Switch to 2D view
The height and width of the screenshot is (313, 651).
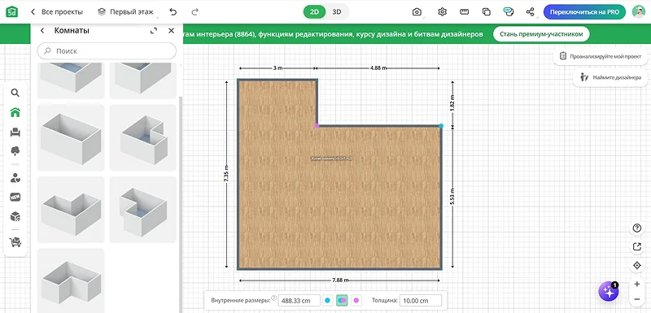click(314, 12)
